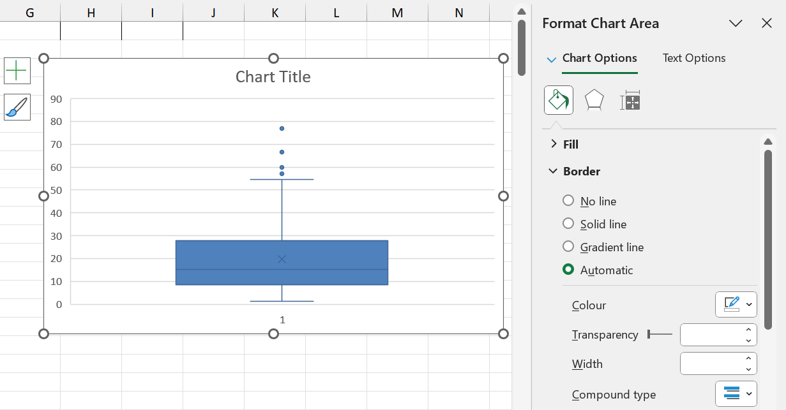
Task: Open task pane options chevron
Action: (x=736, y=24)
